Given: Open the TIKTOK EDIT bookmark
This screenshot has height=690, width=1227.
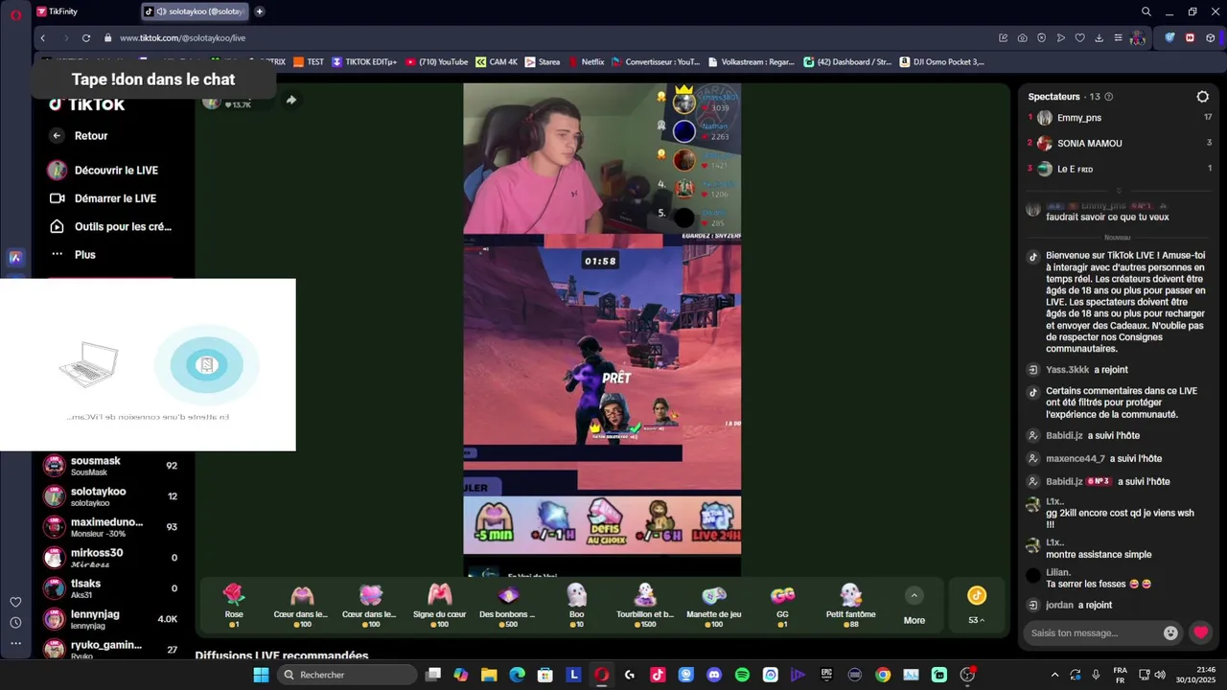Looking at the screenshot, I should tap(364, 62).
